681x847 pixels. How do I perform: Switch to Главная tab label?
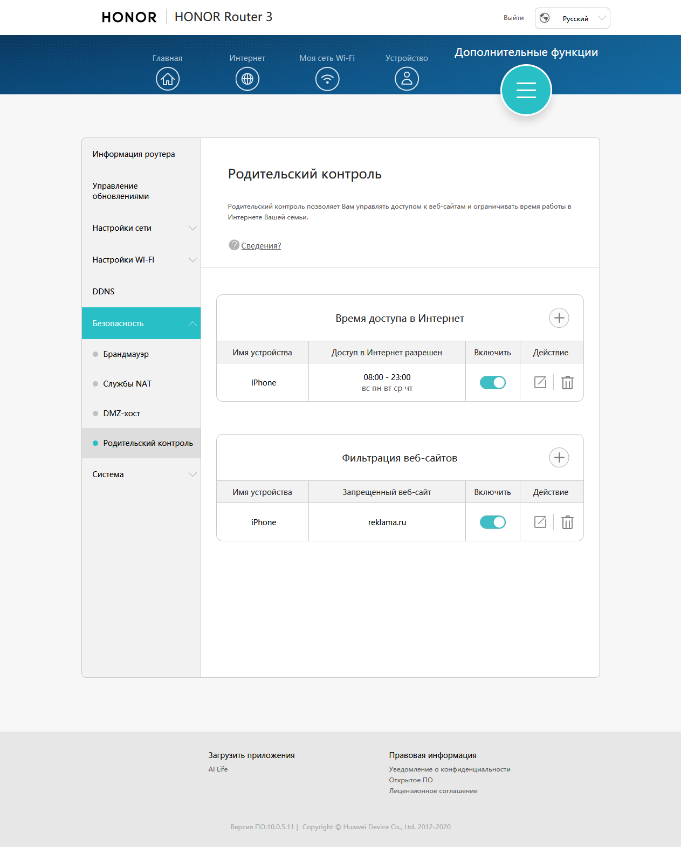[168, 58]
